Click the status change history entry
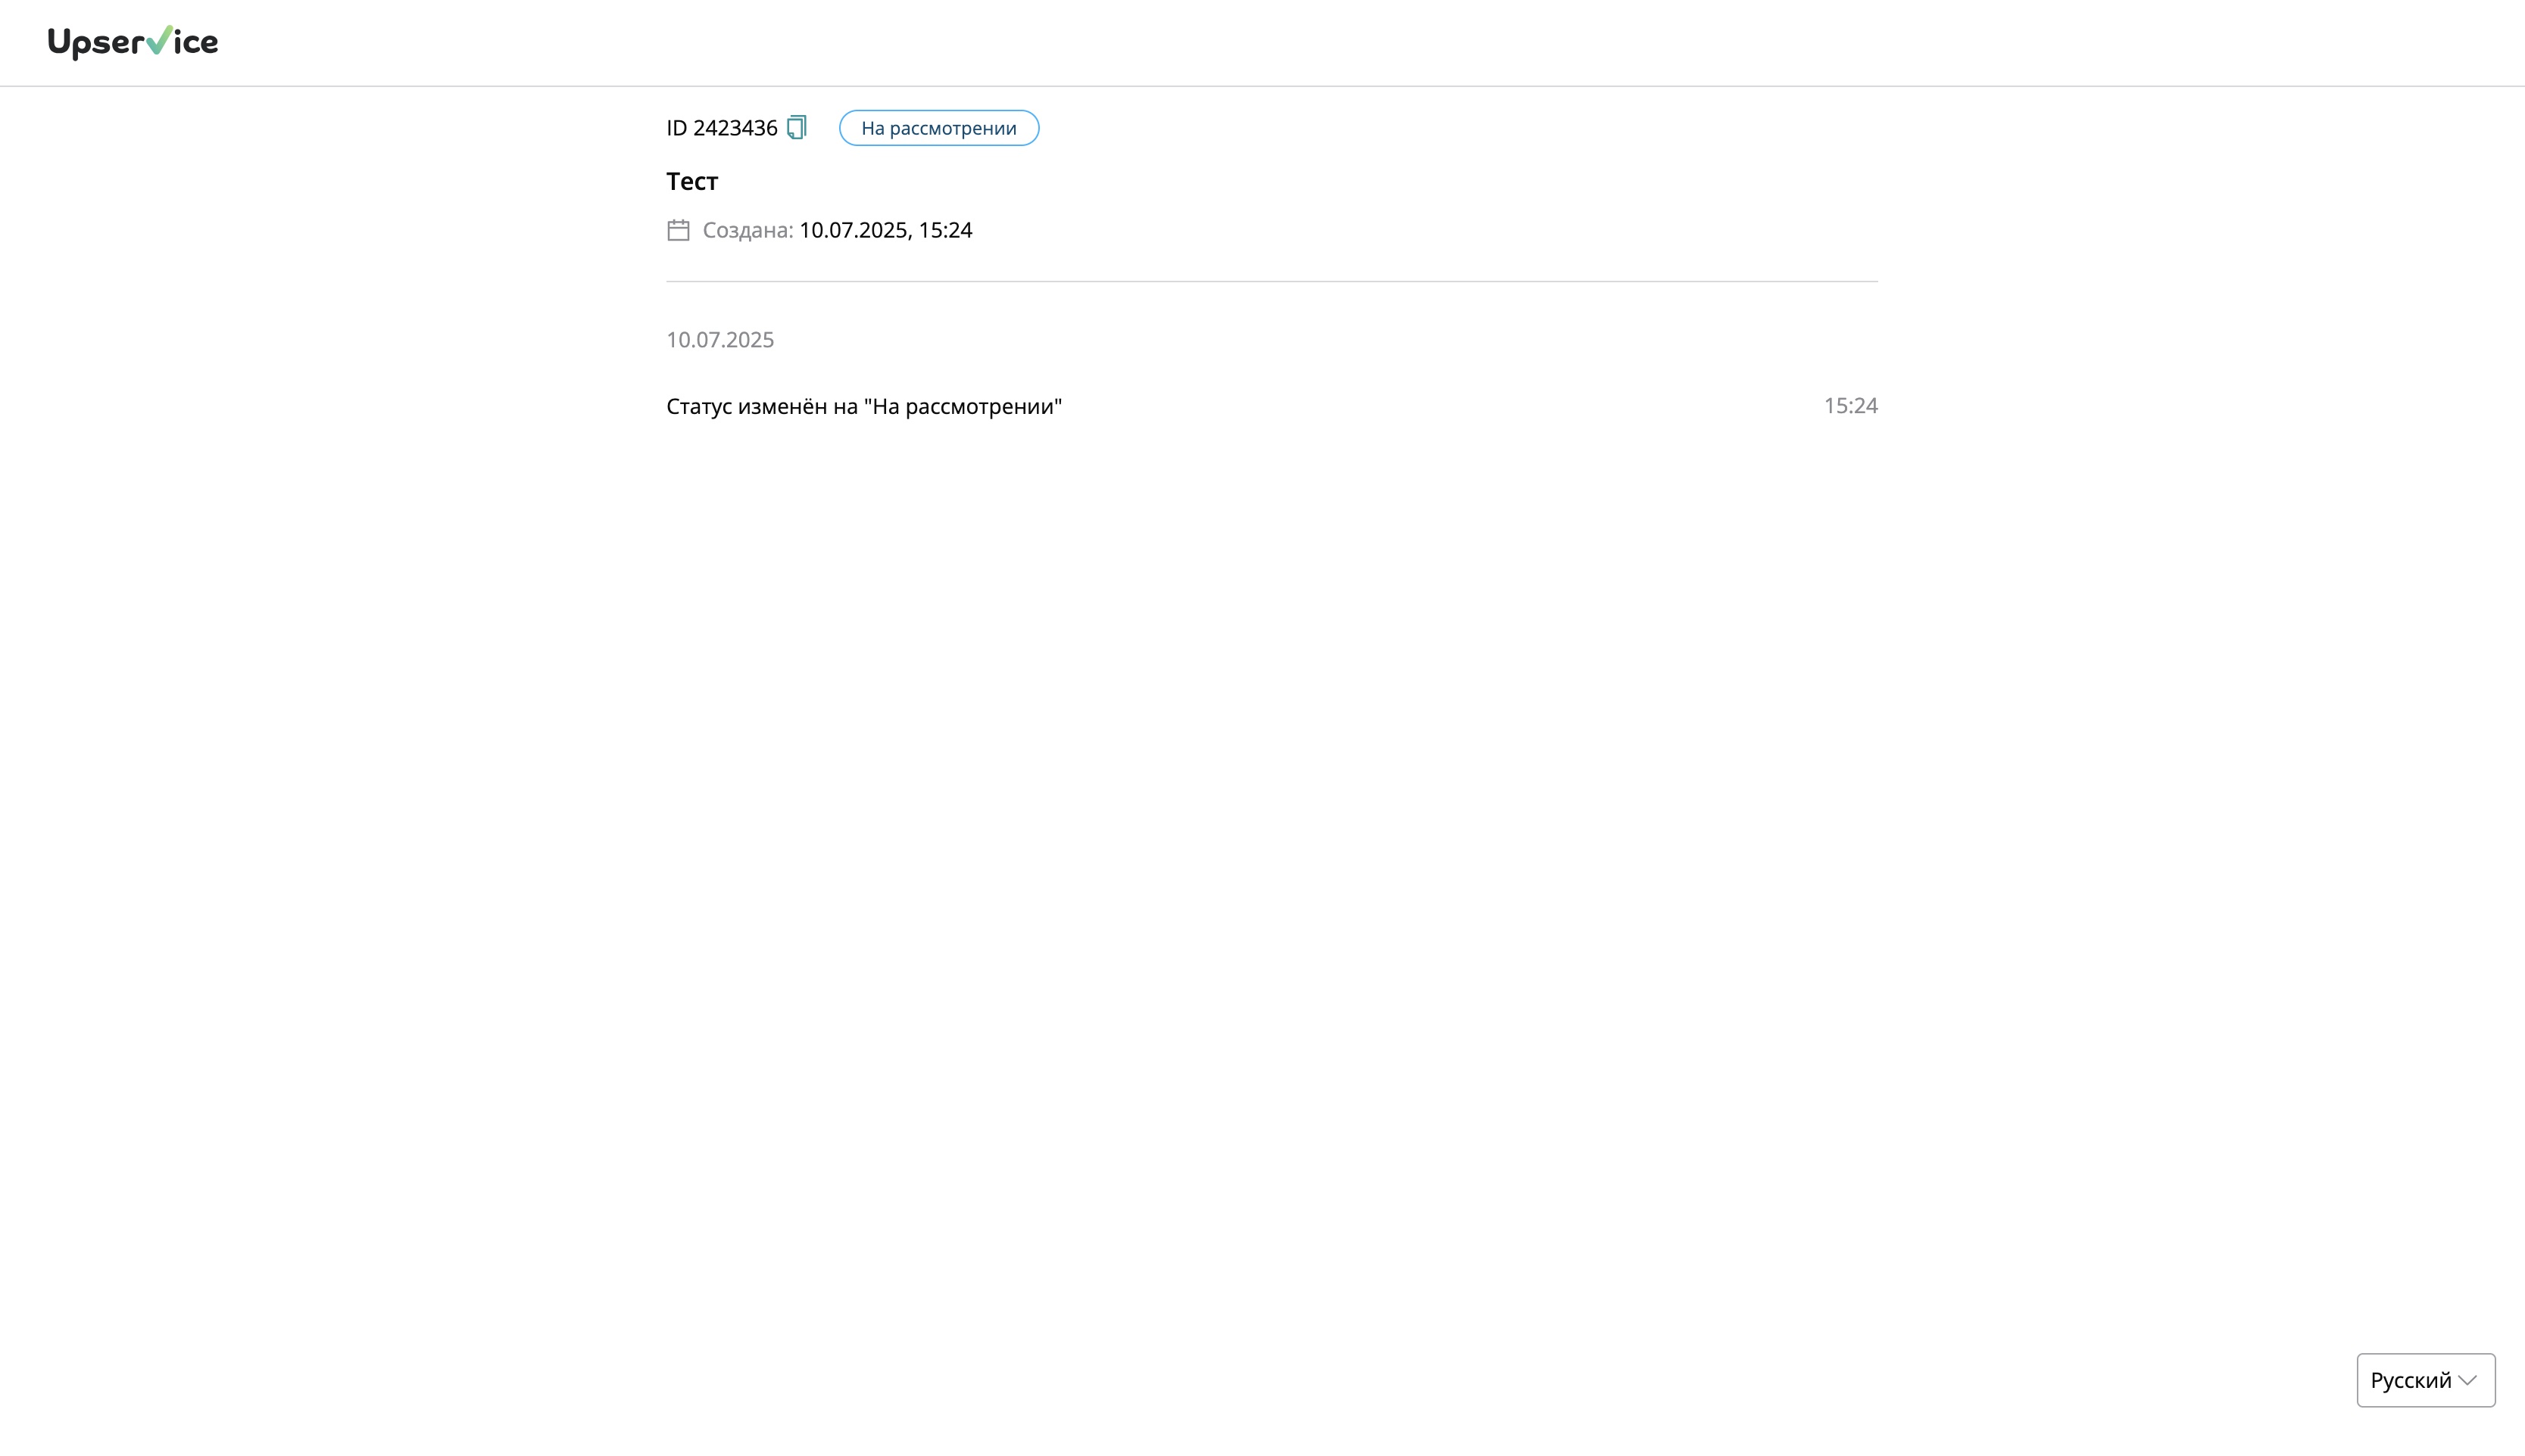The width and height of the screenshot is (2525, 1456). click(x=863, y=406)
